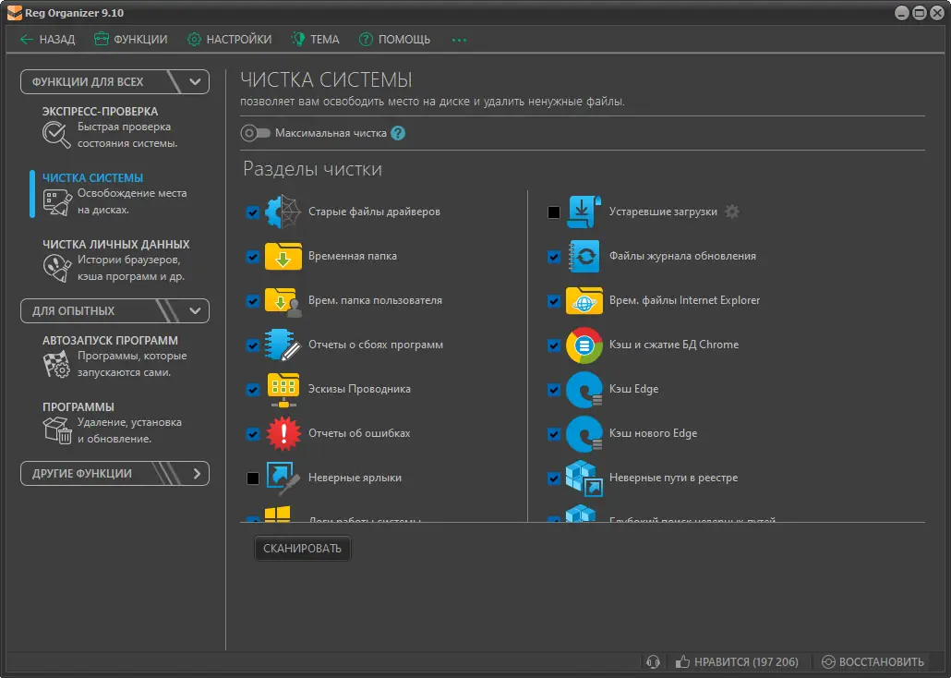Click the Восстановить button in status bar
This screenshot has width=951, height=678.
873,661
